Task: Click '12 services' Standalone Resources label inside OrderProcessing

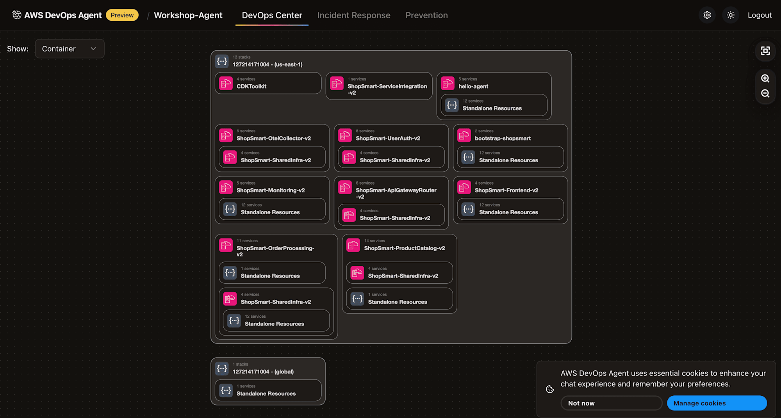Action: 274,324
